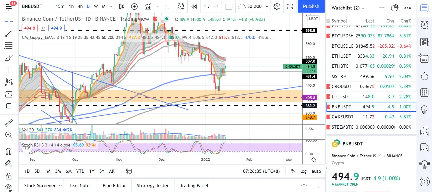
Task: Set the chart range to 3M
Action: click(58, 171)
